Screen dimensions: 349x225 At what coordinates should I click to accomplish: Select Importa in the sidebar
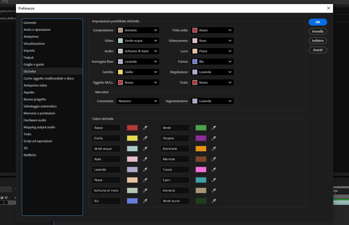pos(52,51)
